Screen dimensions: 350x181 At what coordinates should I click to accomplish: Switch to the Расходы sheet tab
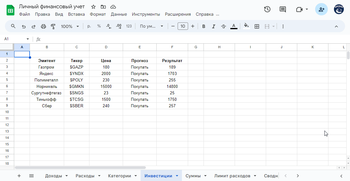(x=85, y=176)
